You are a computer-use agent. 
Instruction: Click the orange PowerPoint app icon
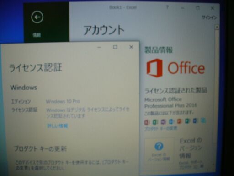[179, 121]
